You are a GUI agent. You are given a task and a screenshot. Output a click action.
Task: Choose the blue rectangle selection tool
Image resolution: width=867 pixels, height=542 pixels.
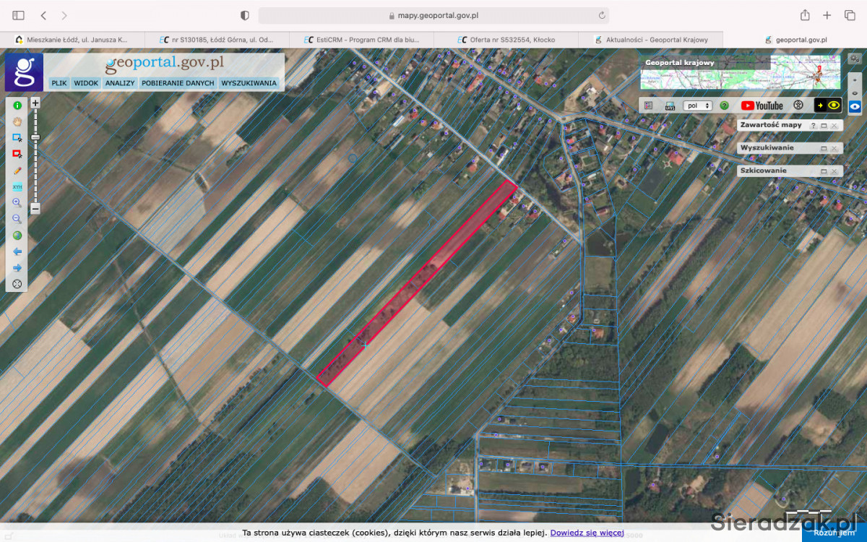(17, 137)
